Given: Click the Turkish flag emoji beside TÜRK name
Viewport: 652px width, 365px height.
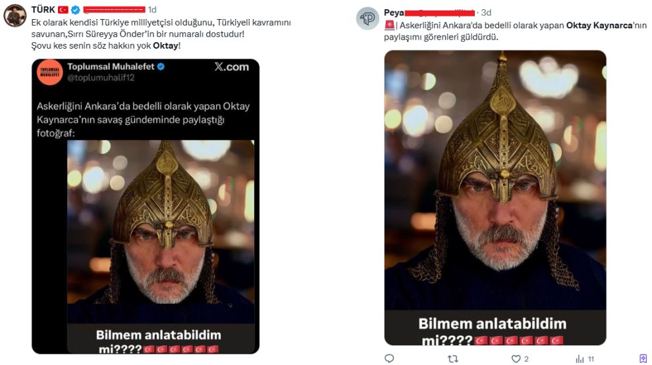Looking at the screenshot, I should coord(63,10).
